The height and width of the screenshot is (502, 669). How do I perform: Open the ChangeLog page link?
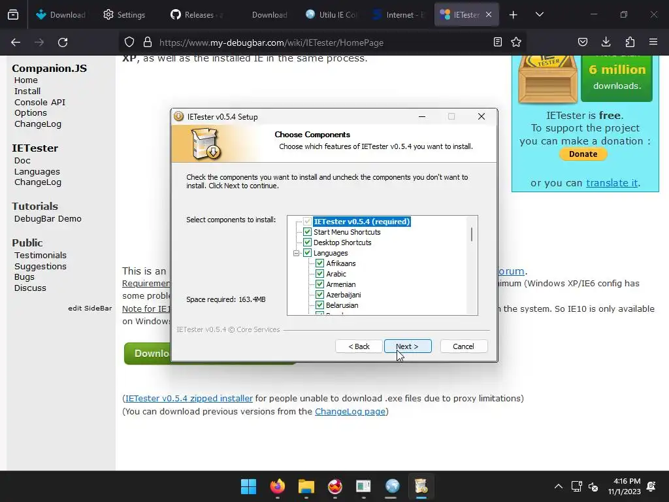tap(350, 412)
